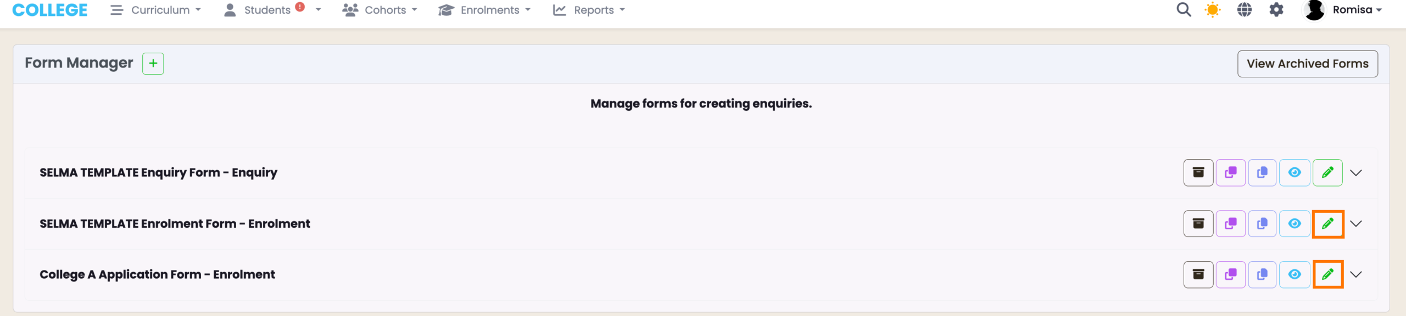Click the search magnifier icon
This screenshot has width=1406, height=316.
(x=1184, y=10)
